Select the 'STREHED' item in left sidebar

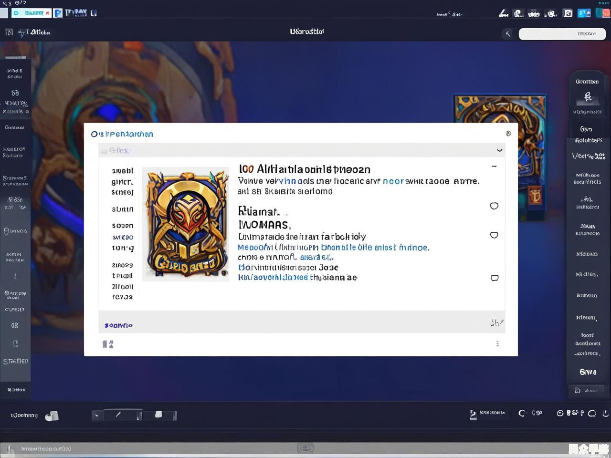[16, 361]
